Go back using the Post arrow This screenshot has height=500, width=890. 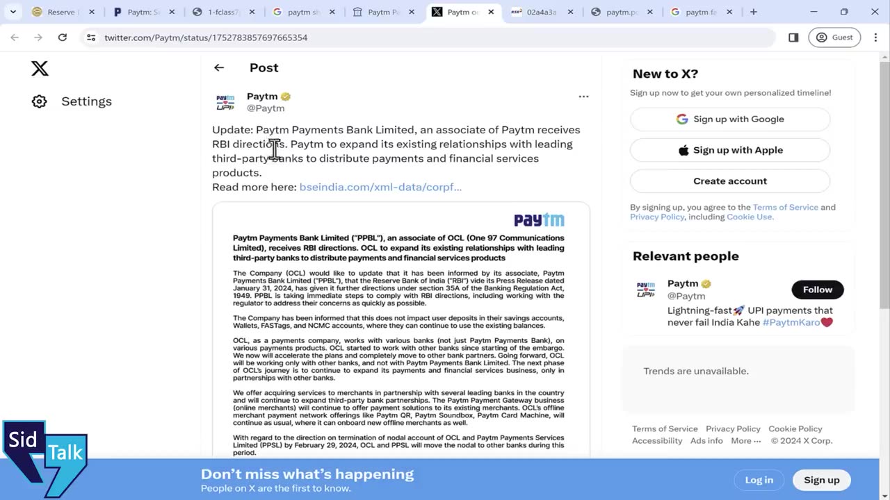coord(219,67)
